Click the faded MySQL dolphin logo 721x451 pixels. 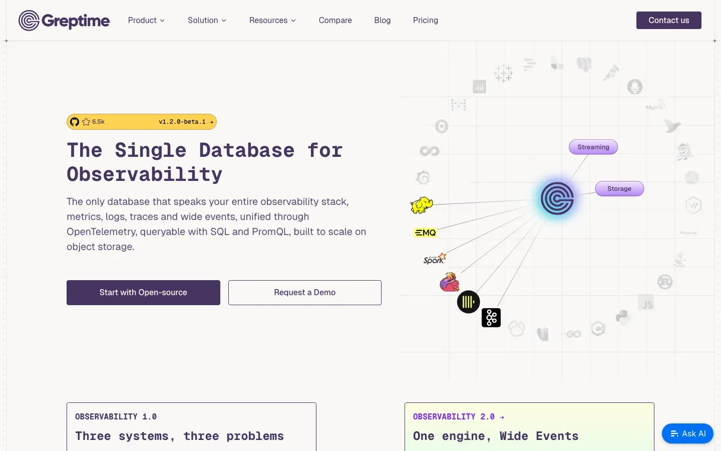(x=655, y=105)
